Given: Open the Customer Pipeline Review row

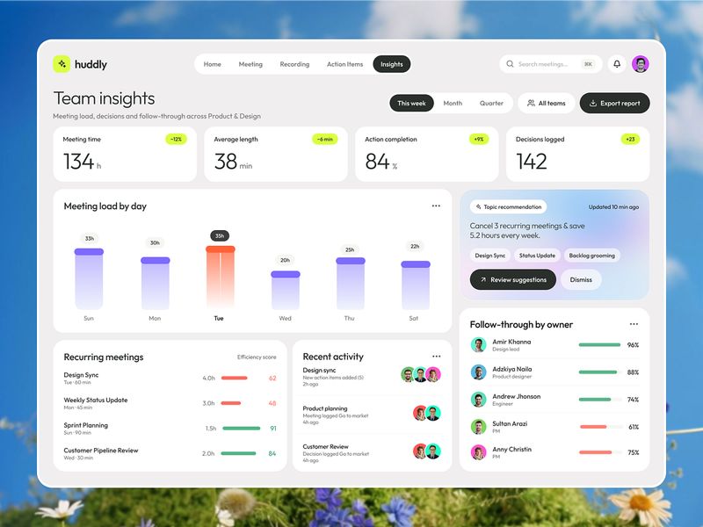Looking at the screenshot, I should pyautogui.click(x=170, y=453).
